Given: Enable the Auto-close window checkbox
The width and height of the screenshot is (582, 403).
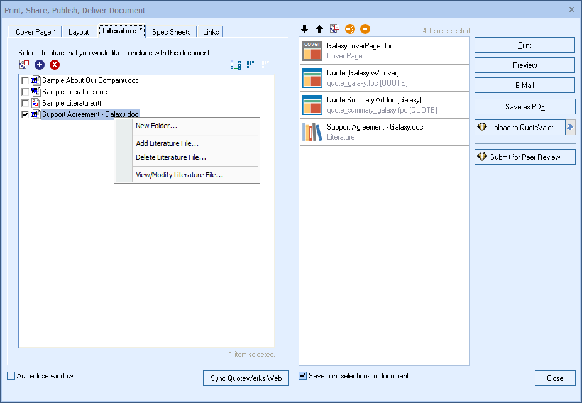Looking at the screenshot, I should tap(11, 376).
